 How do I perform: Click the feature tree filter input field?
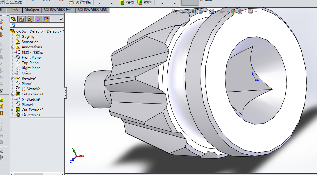point(37,25)
